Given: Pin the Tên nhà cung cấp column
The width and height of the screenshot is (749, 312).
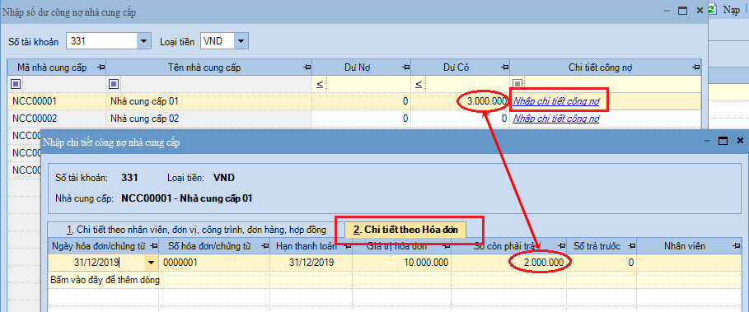Looking at the screenshot, I should [307, 68].
